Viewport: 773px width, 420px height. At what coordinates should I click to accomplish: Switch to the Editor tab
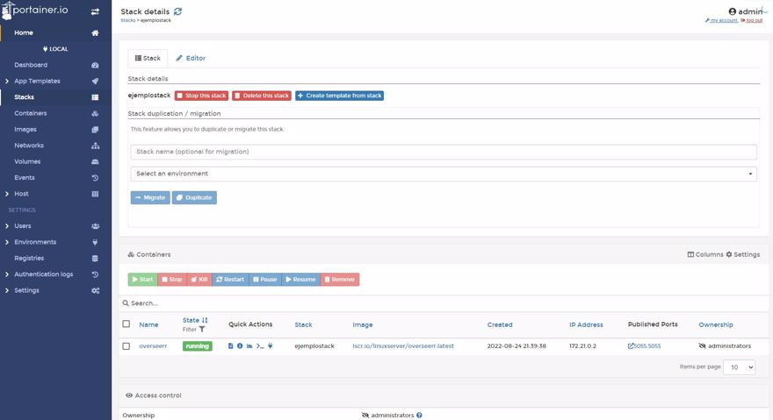click(191, 58)
